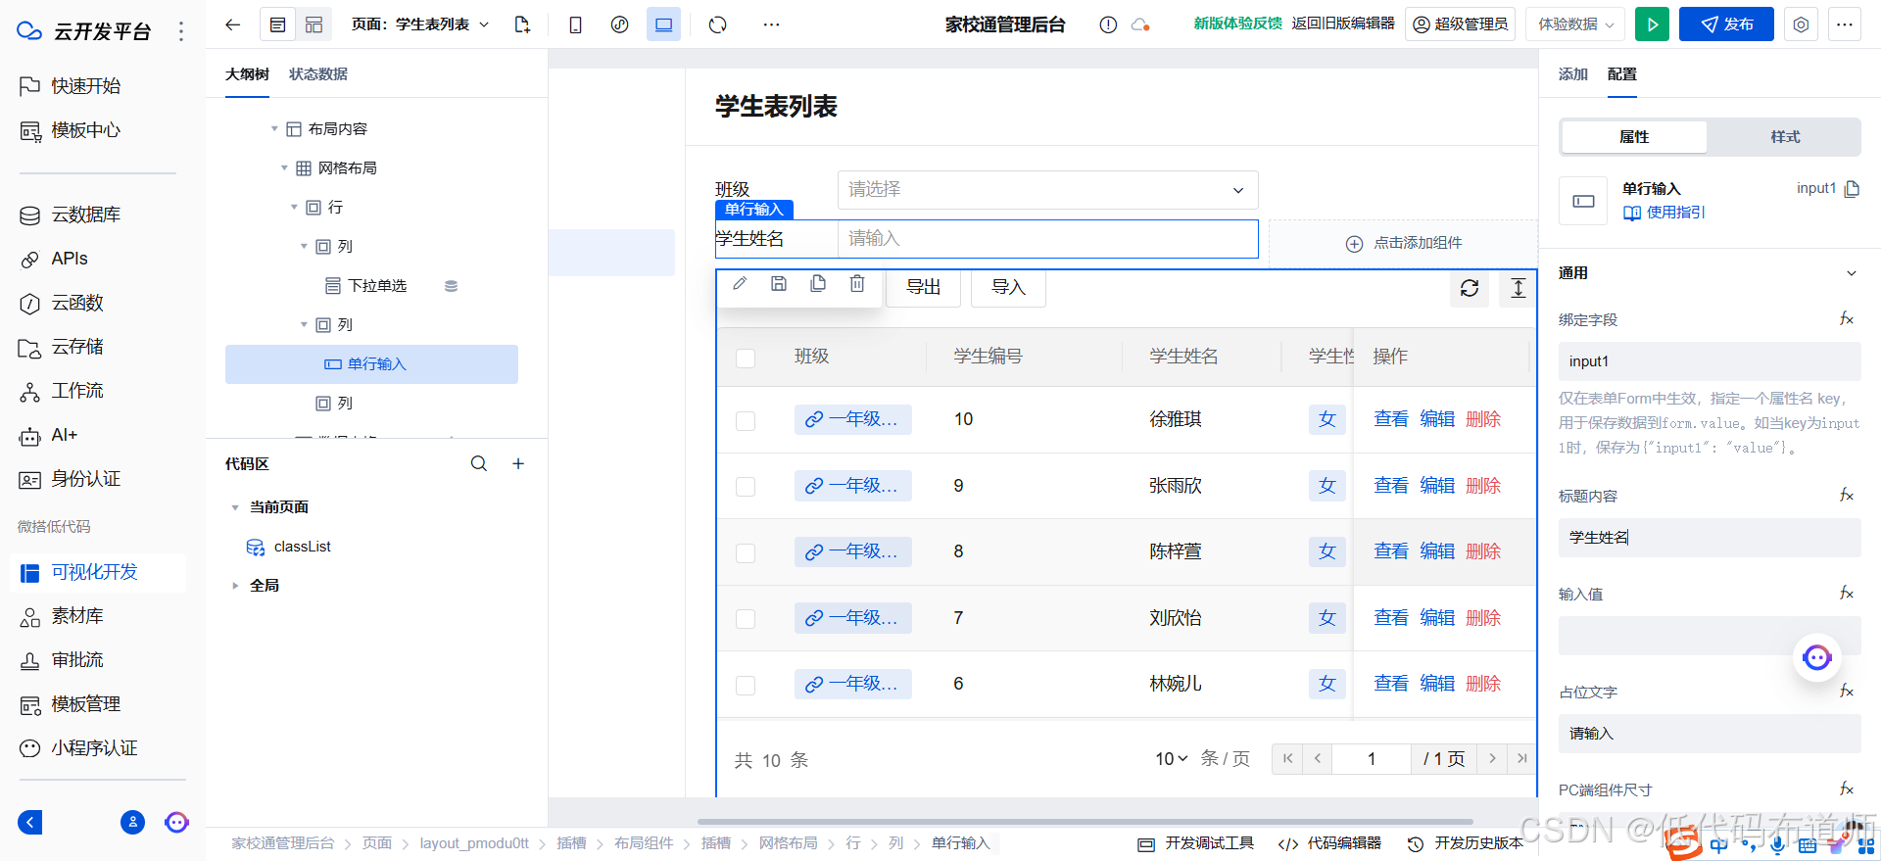Open the far-right ellipsis menu
Image resolution: width=1881 pixels, height=861 pixels.
(x=1845, y=24)
